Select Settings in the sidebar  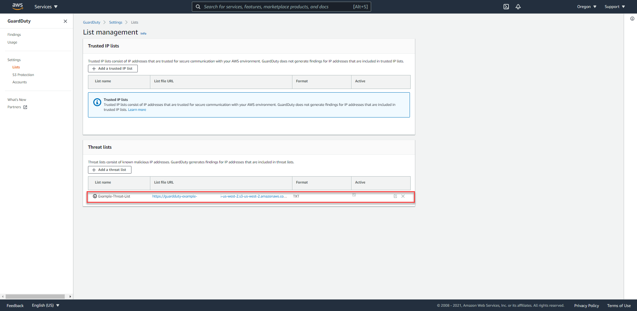tap(14, 60)
